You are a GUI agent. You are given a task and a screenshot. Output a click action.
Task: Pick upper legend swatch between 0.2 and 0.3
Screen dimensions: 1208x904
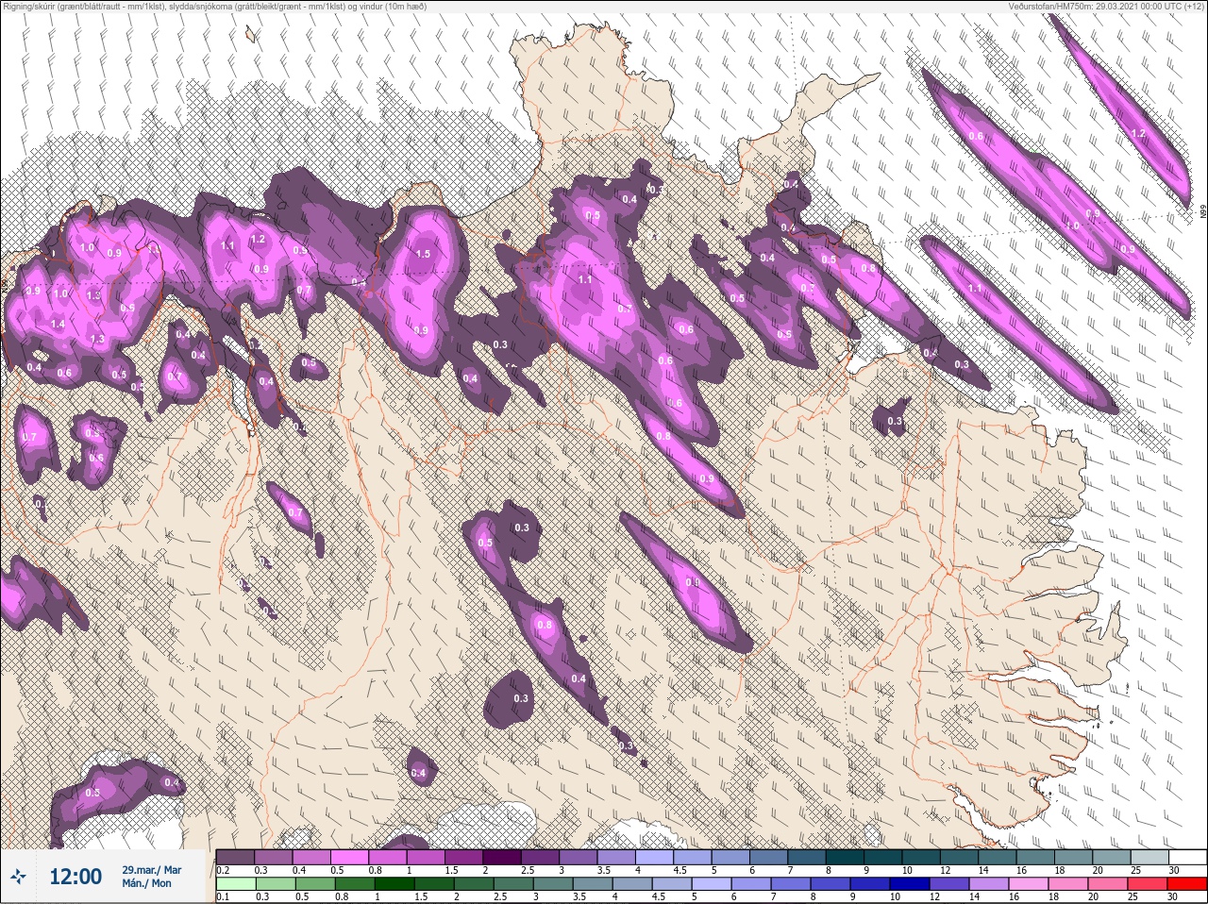pyautogui.click(x=236, y=857)
